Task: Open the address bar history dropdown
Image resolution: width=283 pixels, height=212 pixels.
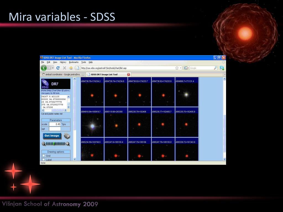Action: tap(180, 68)
